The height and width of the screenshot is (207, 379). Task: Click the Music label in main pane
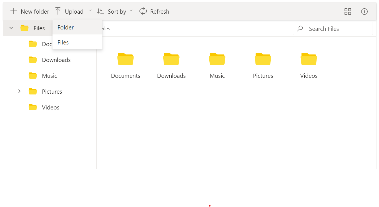[217, 76]
